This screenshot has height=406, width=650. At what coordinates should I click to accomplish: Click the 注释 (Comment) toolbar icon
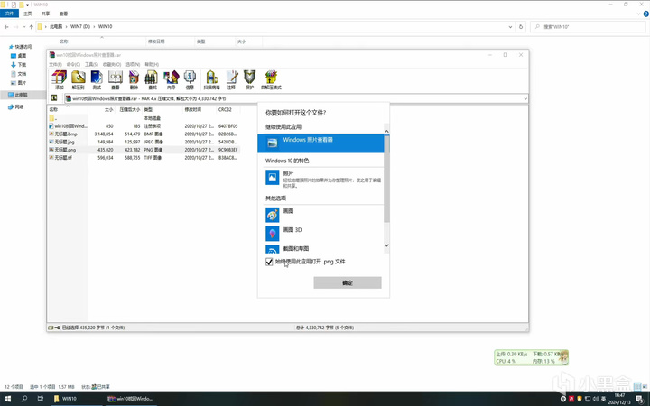231,79
